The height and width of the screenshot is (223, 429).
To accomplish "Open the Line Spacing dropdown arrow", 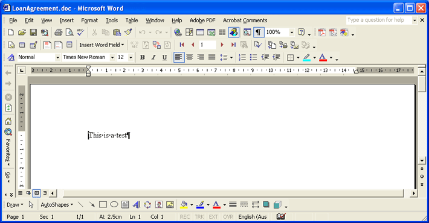I will pyautogui.click(x=231, y=58).
